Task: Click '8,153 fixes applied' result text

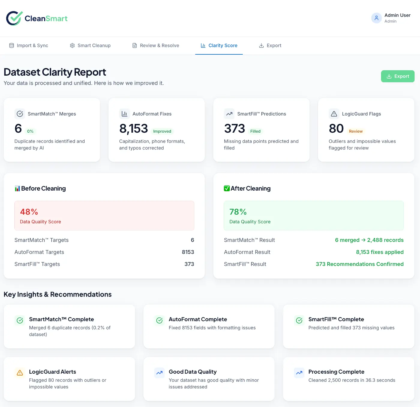Action: 380,252
